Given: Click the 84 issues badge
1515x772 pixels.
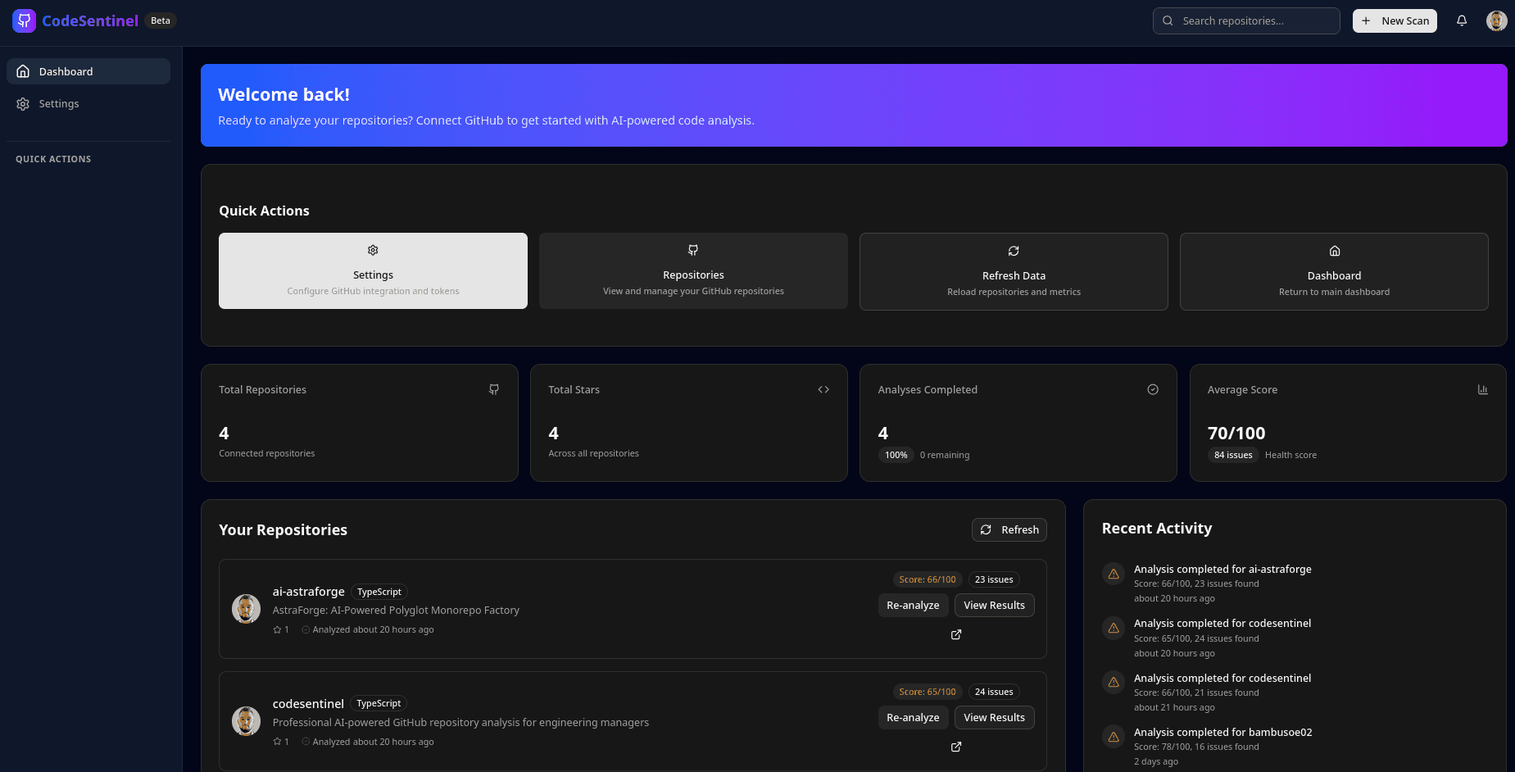Looking at the screenshot, I should coord(1233,455).
